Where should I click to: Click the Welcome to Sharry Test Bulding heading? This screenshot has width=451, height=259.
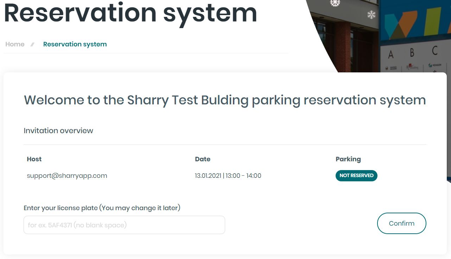pos(225,101)
